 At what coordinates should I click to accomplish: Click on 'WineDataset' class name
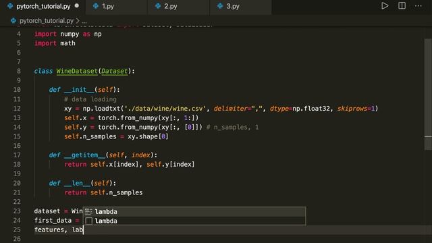[x=77, y=71]
